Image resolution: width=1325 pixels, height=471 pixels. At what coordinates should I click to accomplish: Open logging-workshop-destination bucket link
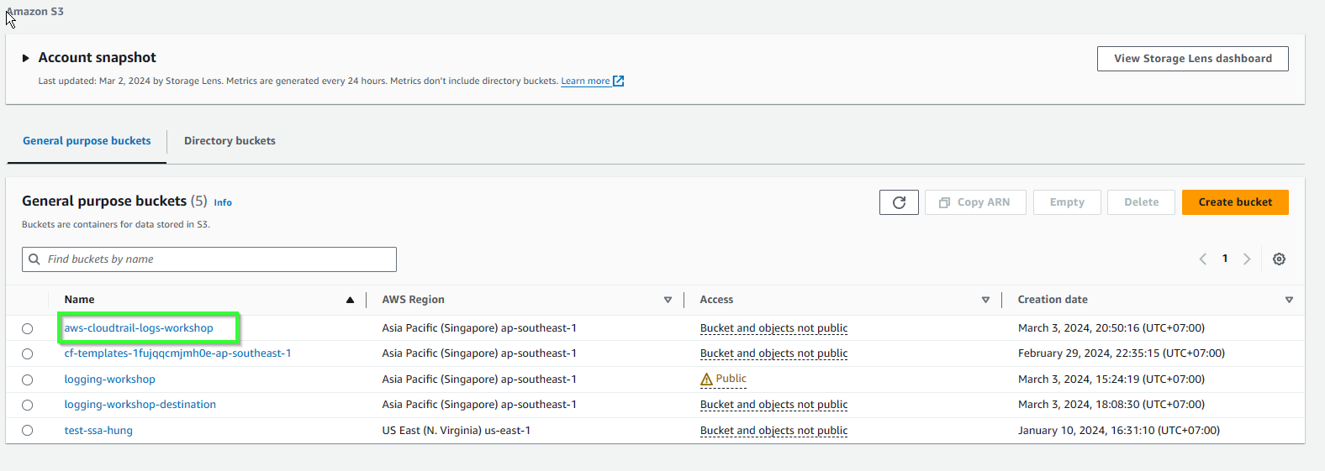pyautogui.click(x=140, y=405)
